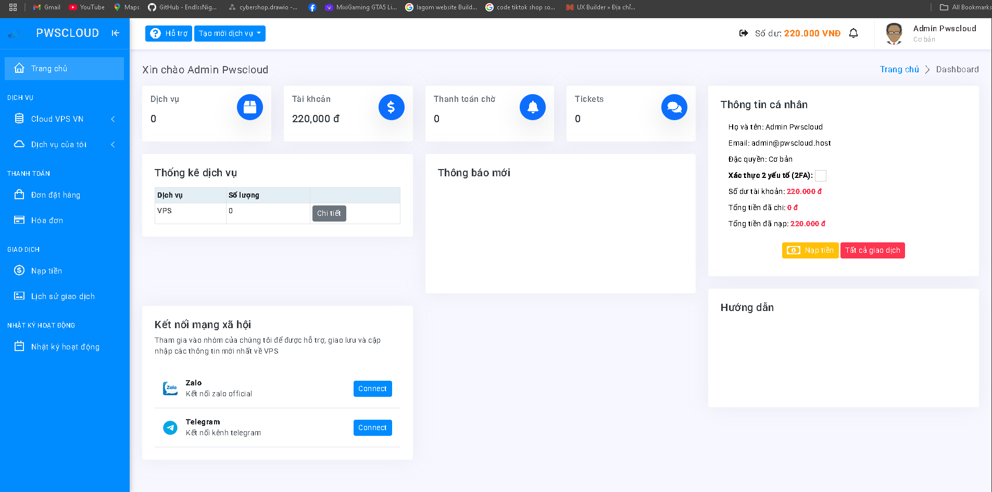Viewport: 992px width, 492px height.
Task: Open Lịch sử giao dịch history icon
Action: tap(19, 295)
